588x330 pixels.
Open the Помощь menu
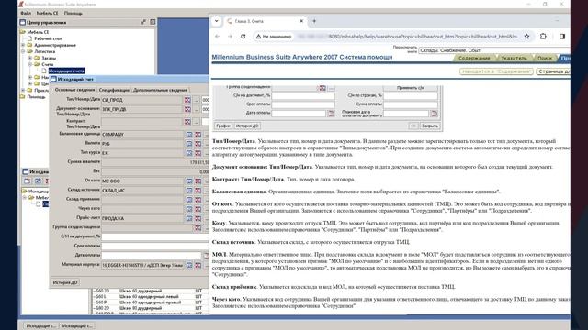pos(73,13)
